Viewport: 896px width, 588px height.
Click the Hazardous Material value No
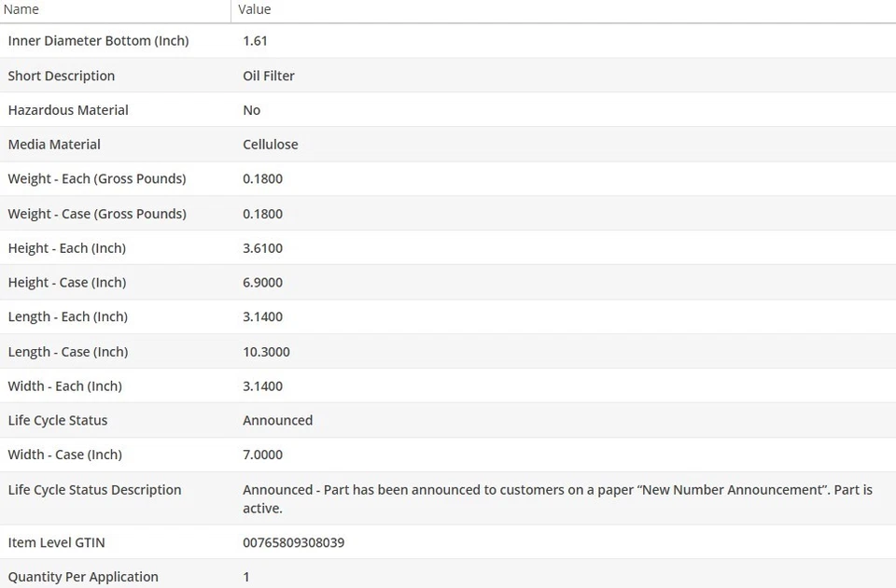251,110
